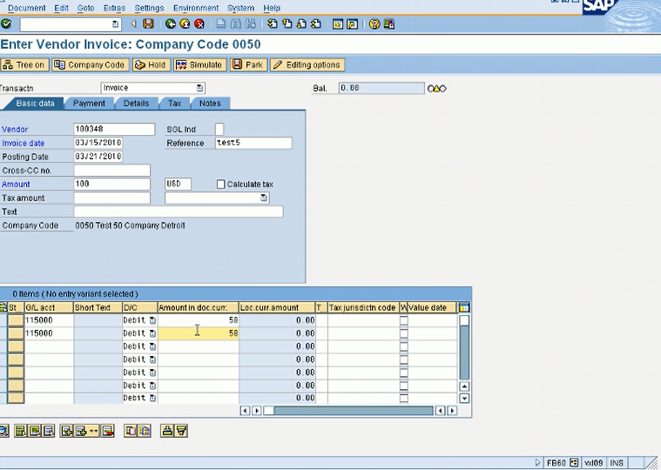Viewport: 661px width, 470px height.
Task: Click the Next Page navigation icon
Action: point(301,24)
